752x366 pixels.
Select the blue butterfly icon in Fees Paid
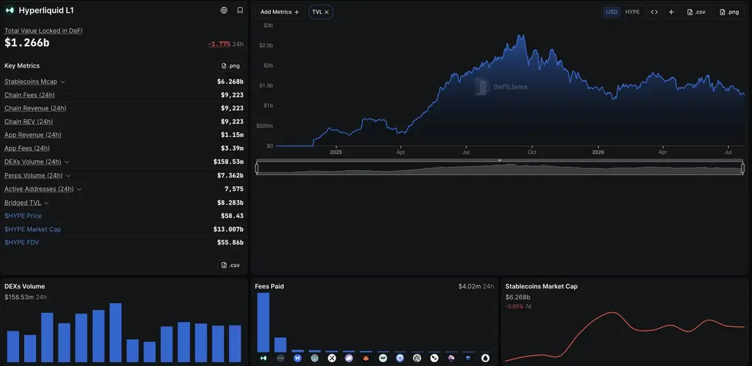(x=298, y=358)
